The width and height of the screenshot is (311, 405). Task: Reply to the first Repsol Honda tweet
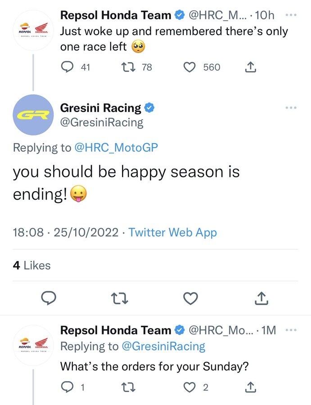(67, 67)
